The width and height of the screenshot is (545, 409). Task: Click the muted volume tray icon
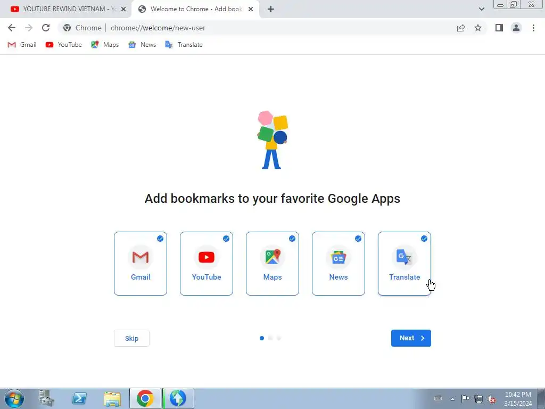click(x=491, y=399)
